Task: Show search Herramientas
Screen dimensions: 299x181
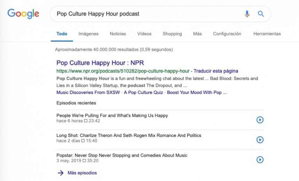Action: 267,34
